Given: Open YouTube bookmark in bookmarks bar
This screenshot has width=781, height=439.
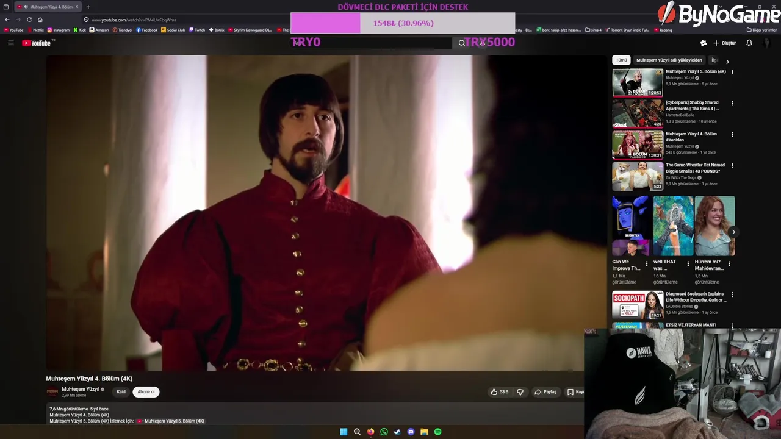Looking at the screenshot, I should pos(13,30).
